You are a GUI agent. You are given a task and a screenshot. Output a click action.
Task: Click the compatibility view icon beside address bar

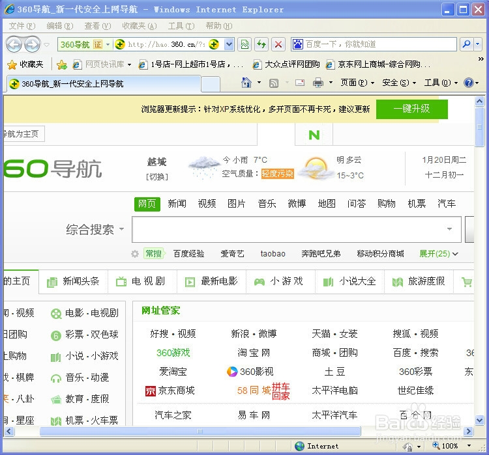click(244, 44)
